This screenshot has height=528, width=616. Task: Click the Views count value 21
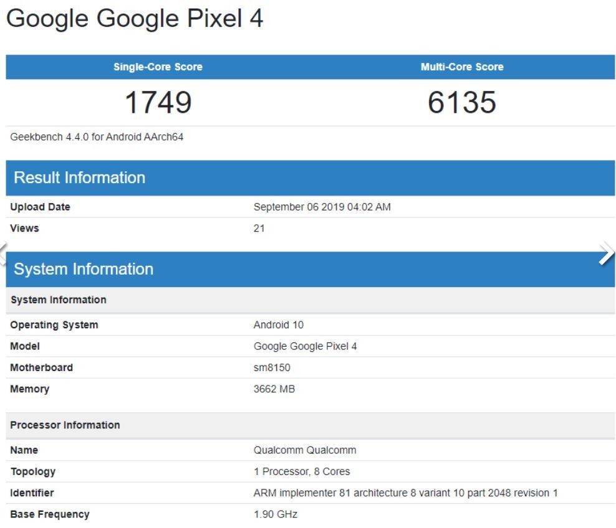tap(259, 229)
